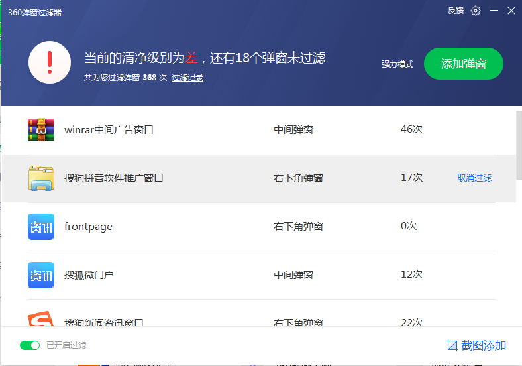
Task: Click the 17次 count value
Action: point(411,177)
